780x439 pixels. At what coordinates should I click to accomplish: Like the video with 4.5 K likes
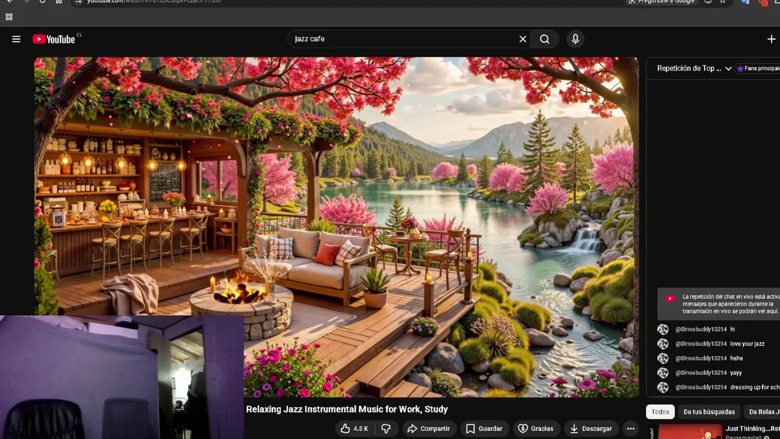(x=354, y=429)
